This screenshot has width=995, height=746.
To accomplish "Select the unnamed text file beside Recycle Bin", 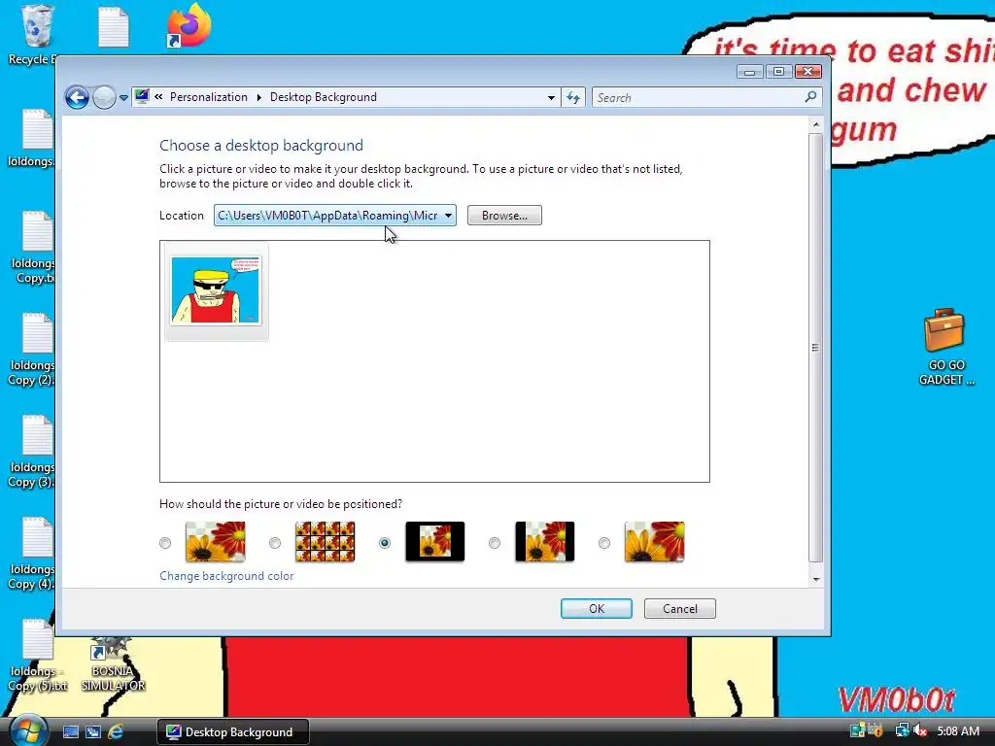I will [x=114, y=26].
